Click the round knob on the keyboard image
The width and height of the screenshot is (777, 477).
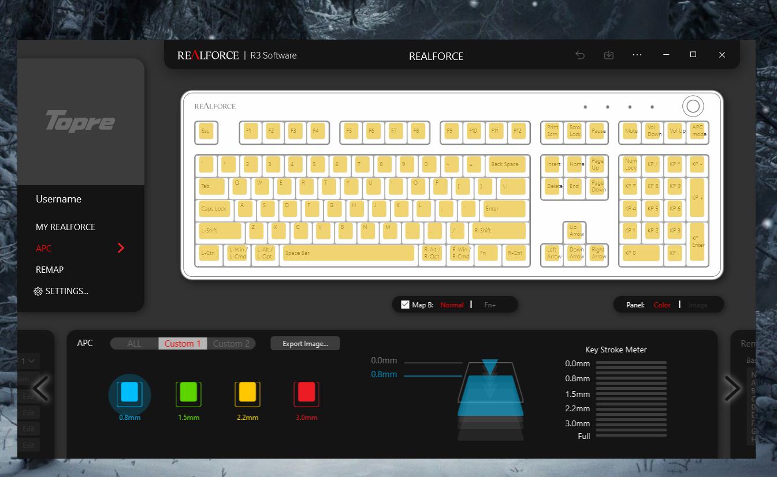pyautogui.click(x=693, y=106)
